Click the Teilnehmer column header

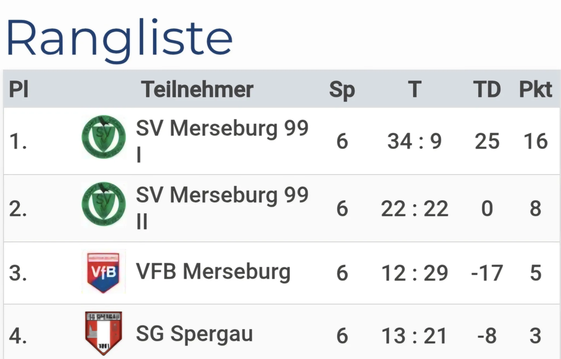(x=197, y=89)
